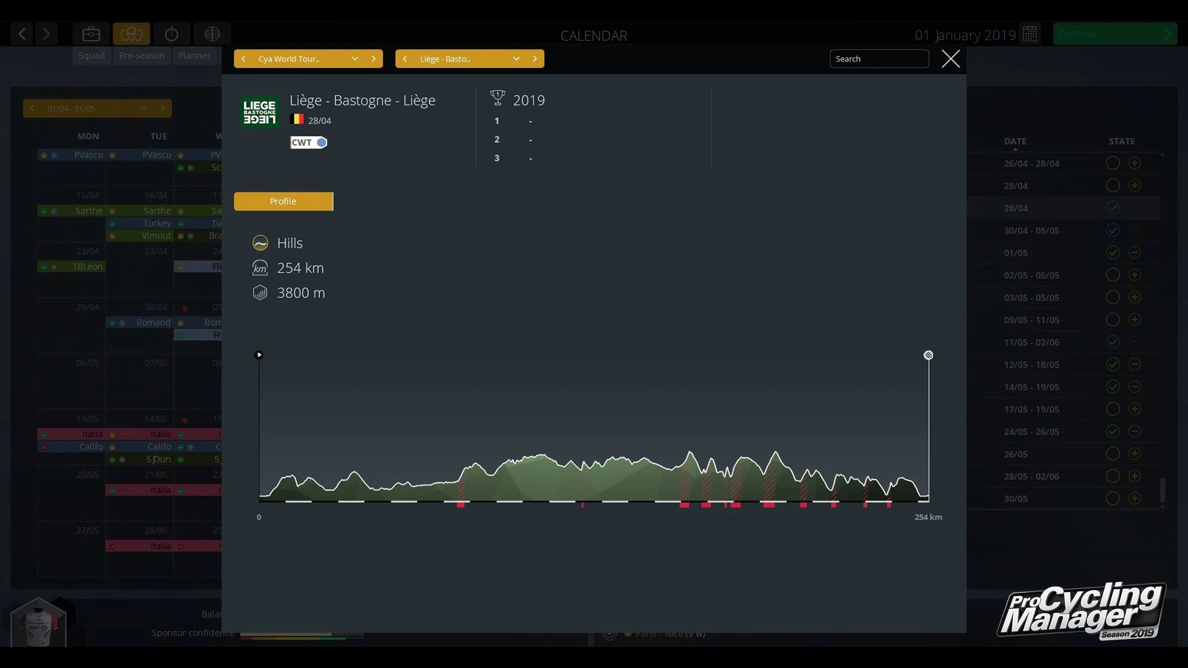Screen dimensions: 1188x668
Task: Switch to the Pre-season tab
Action: [142, 56]
